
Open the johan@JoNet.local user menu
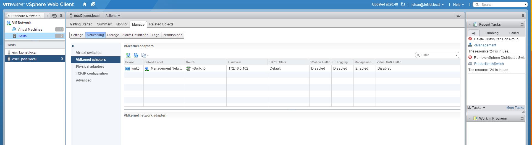click(427, 4)
